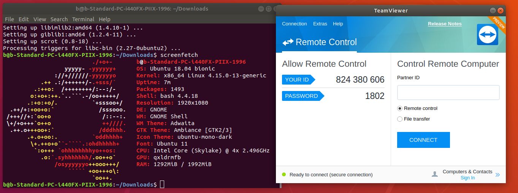
Task: Click the DE: GNOME line
Action: [152, 110]
